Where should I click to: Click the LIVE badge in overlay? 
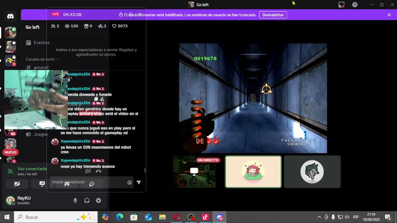pyautogui.click(x=55, y=14)
